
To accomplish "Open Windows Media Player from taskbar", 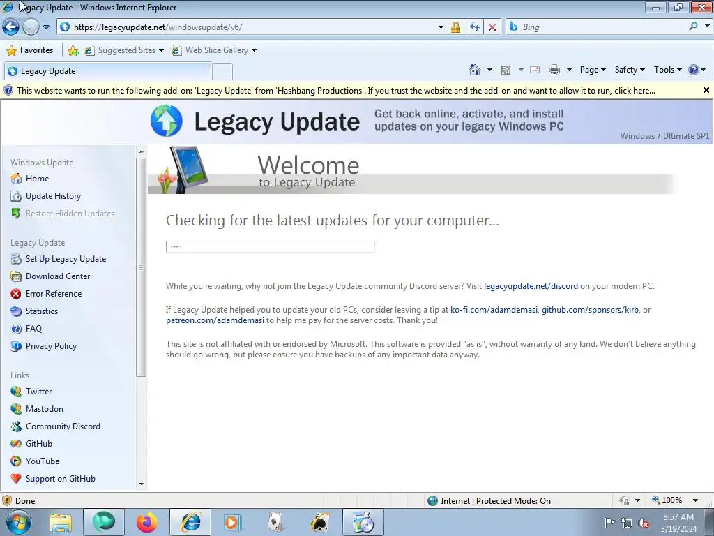I will point(231,522).
